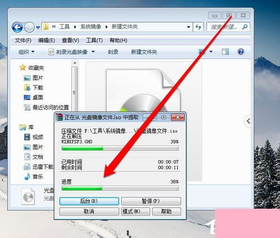The image size is (280, 238).
Task: Select 库 in the navigation pane
Action: tap(31, 127)
